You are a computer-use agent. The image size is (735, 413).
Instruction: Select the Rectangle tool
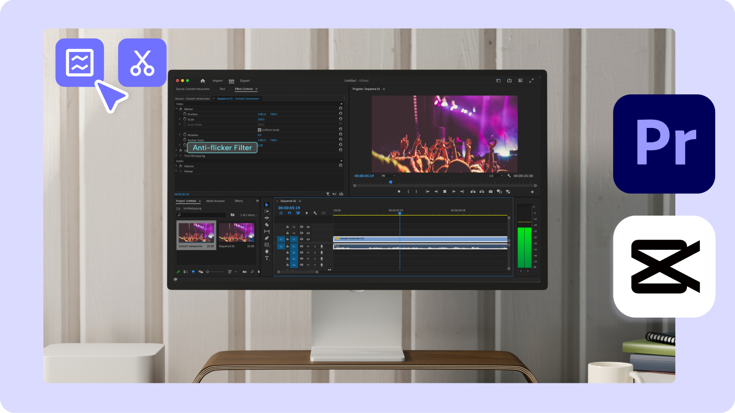tap(266, 245)
